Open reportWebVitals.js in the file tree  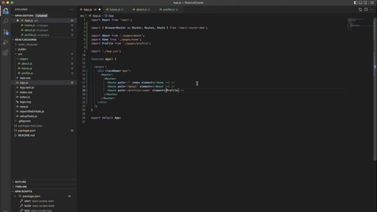click(x=44, y=111)
